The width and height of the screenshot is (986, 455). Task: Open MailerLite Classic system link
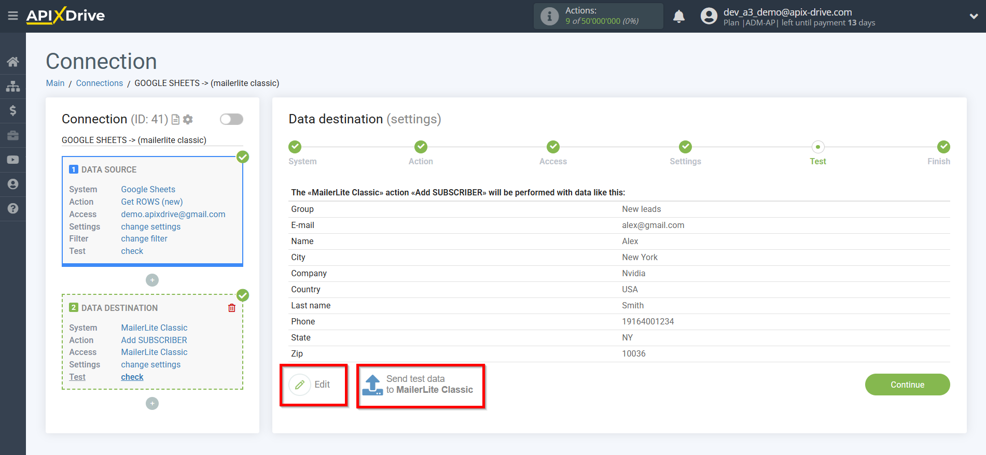[x=154, y=328]
